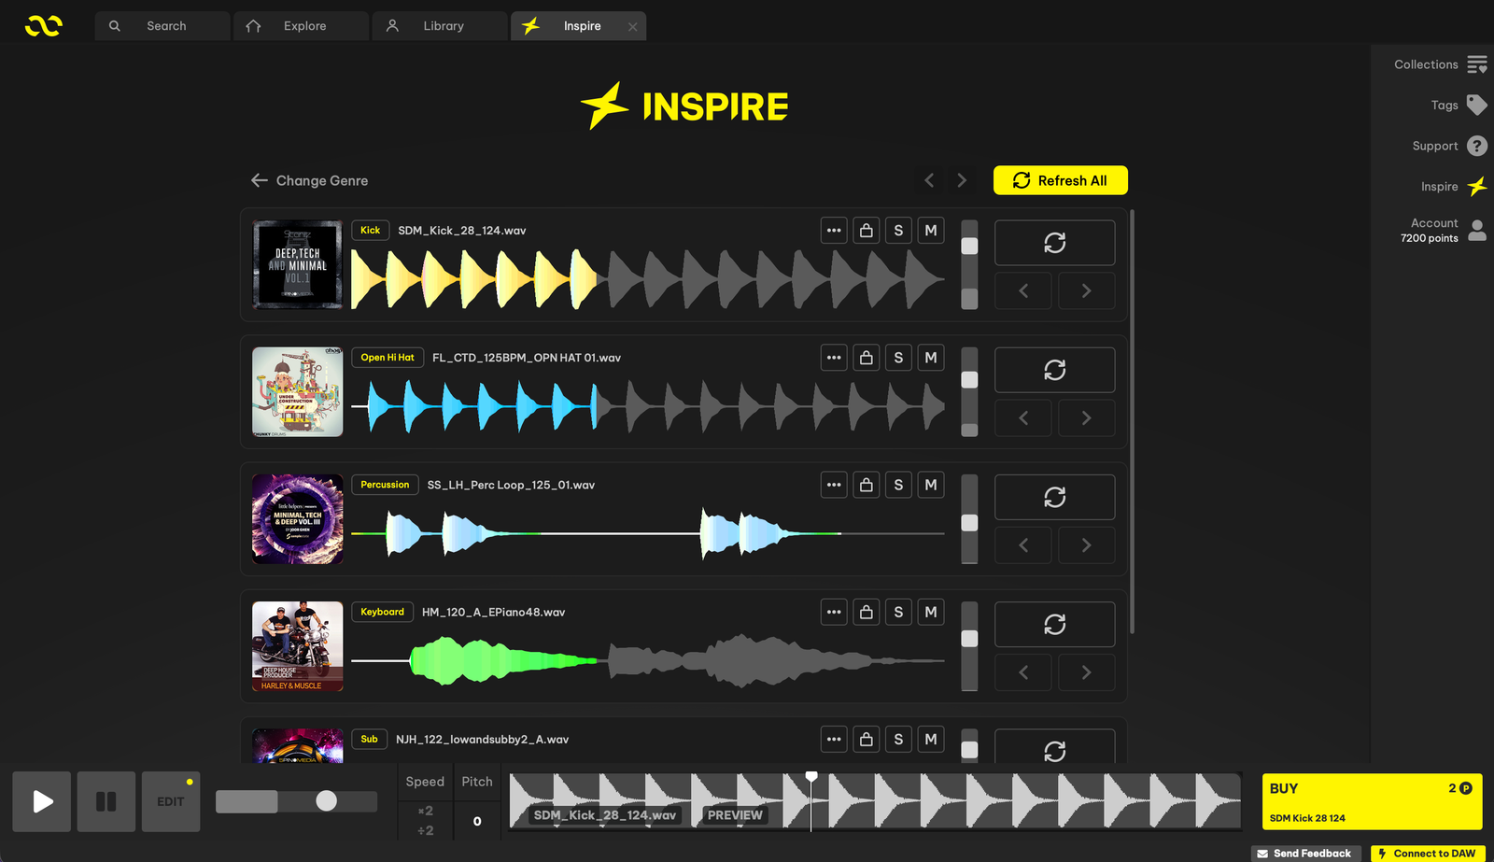This screenshot has height=862, width=1494.
Task: Switch to the Library tab
Action: click(x=440, y=26)
